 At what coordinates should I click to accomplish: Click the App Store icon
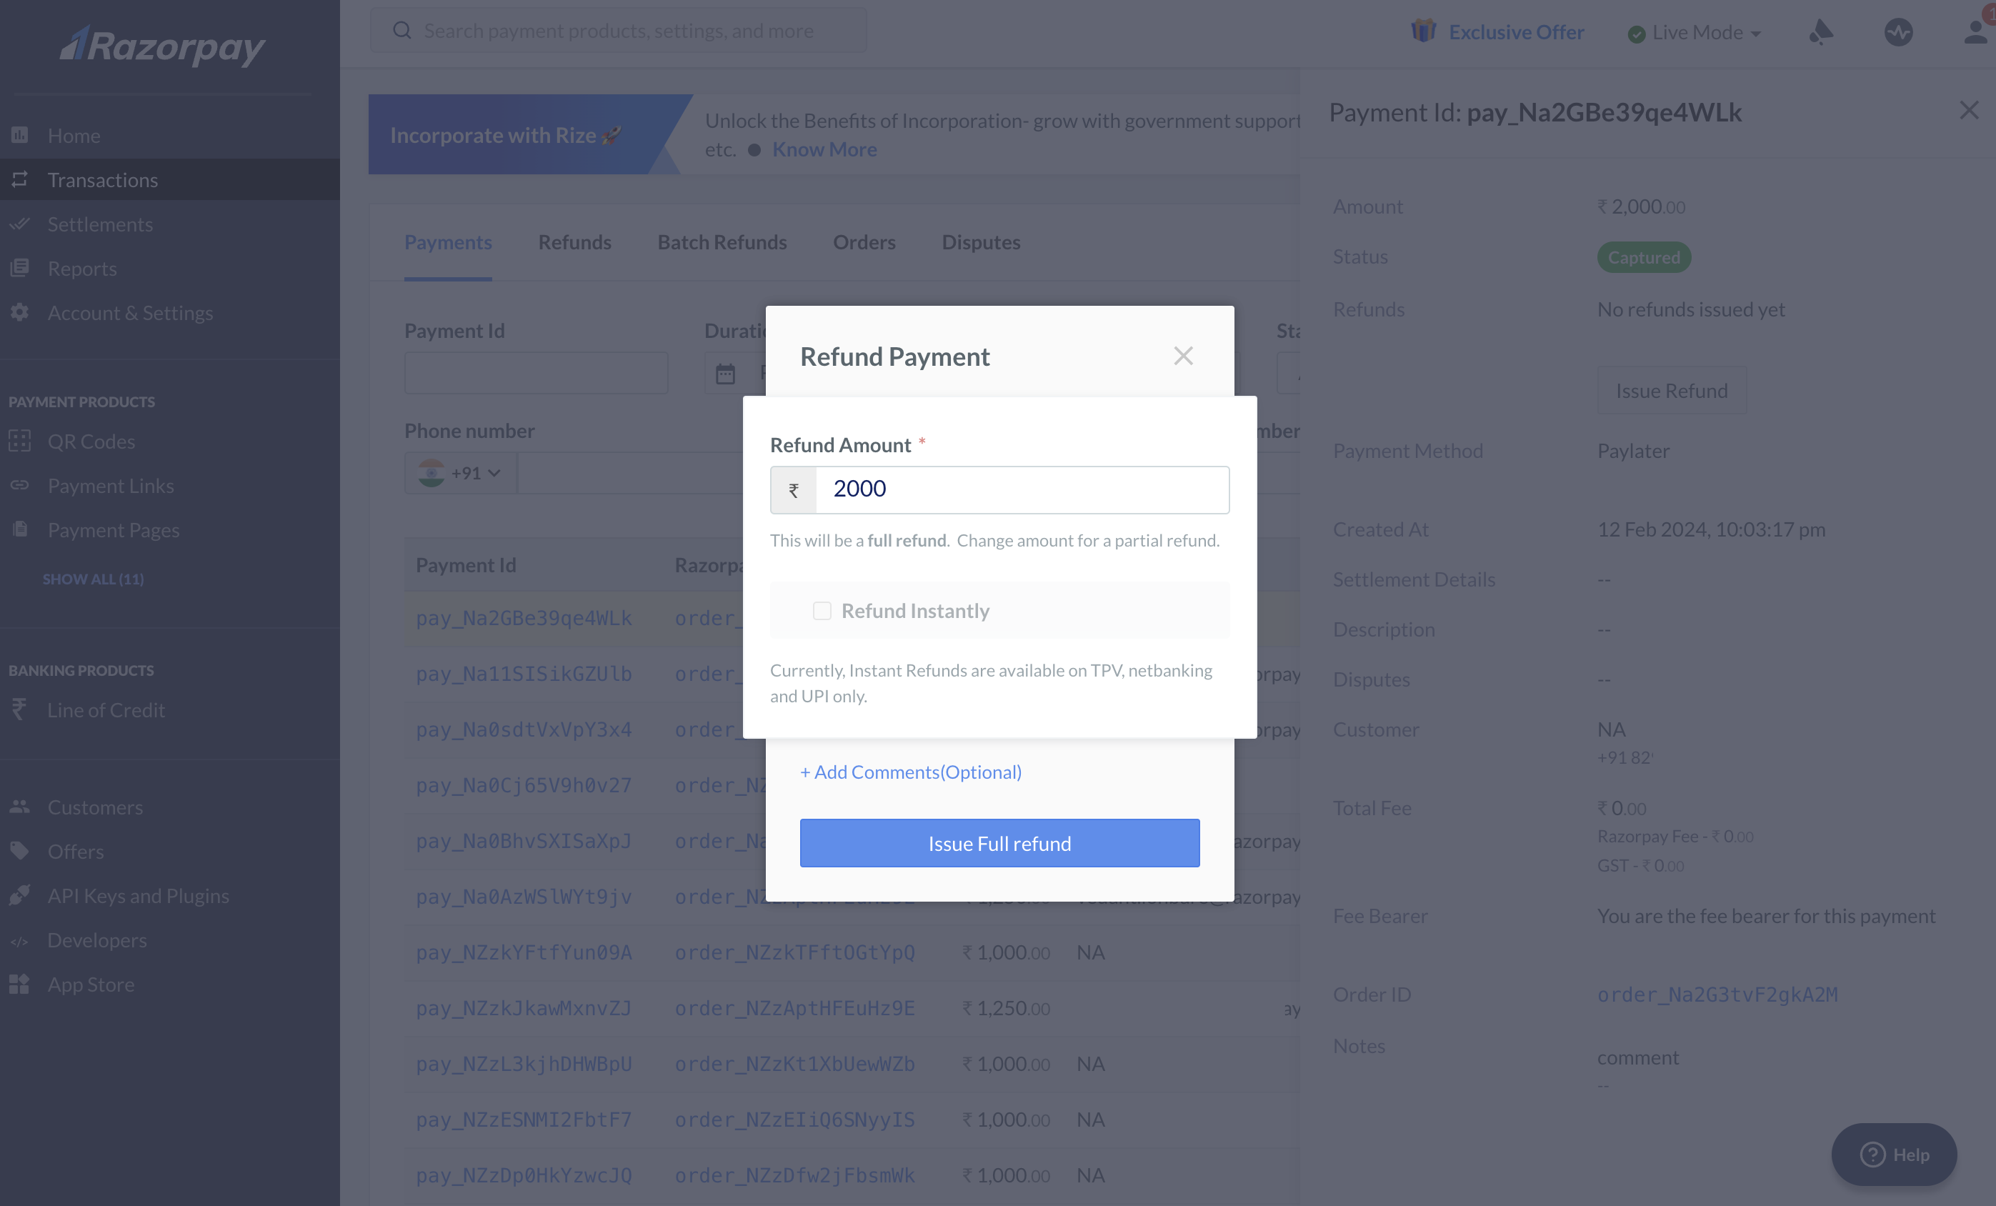point(19,984)
